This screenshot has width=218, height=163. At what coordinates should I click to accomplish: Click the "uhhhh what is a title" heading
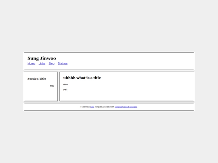82,78
